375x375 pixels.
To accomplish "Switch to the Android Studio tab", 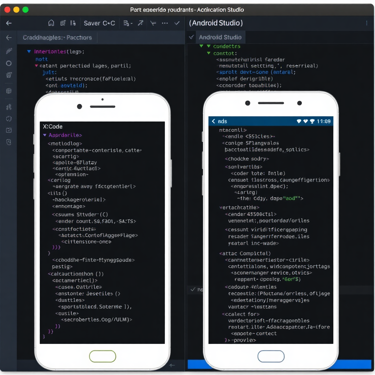I will [220, 37].
